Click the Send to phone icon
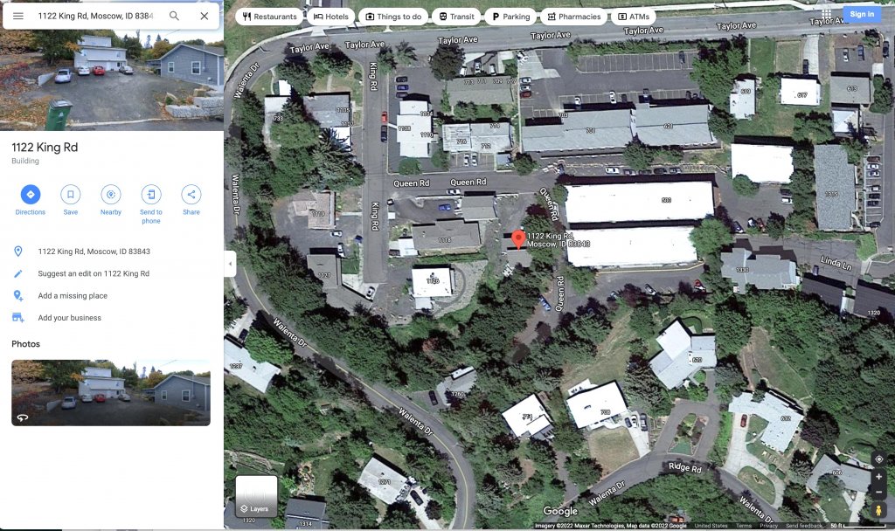Screen dimensions: 895x531 click(x=150, y=195)
